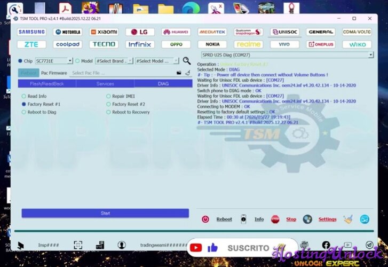The image size is (388, 267).
Task: Select the Realme brand logo
Action: 249,44
